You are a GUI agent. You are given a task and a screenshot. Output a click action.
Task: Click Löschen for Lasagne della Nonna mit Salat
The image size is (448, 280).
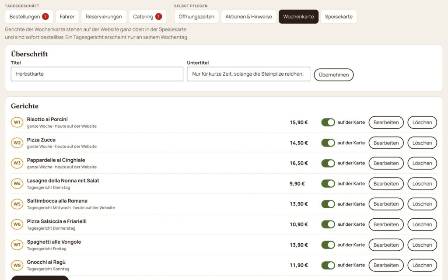pyautogui.click(x=422, y=183)
